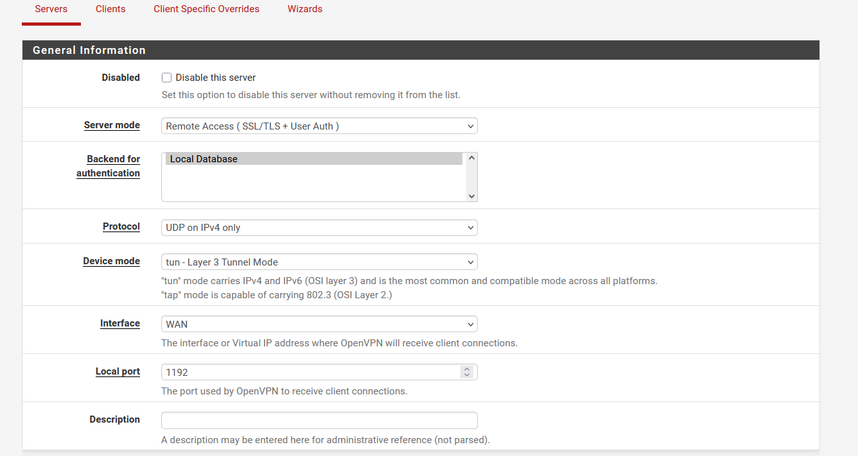Screen dimensions: 858x456
Task: Open the Protocol dropdown
Action: point(319,227)
